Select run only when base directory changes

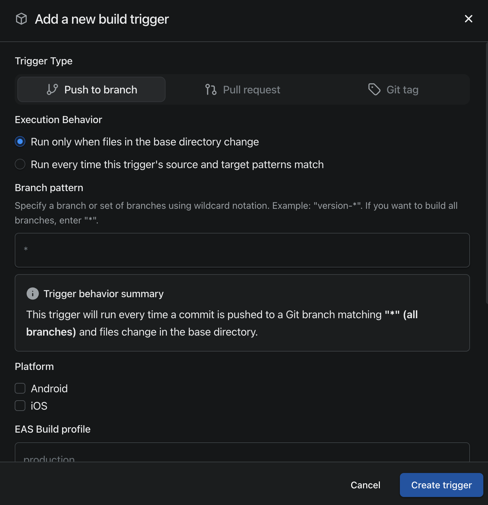click(20, 142)
